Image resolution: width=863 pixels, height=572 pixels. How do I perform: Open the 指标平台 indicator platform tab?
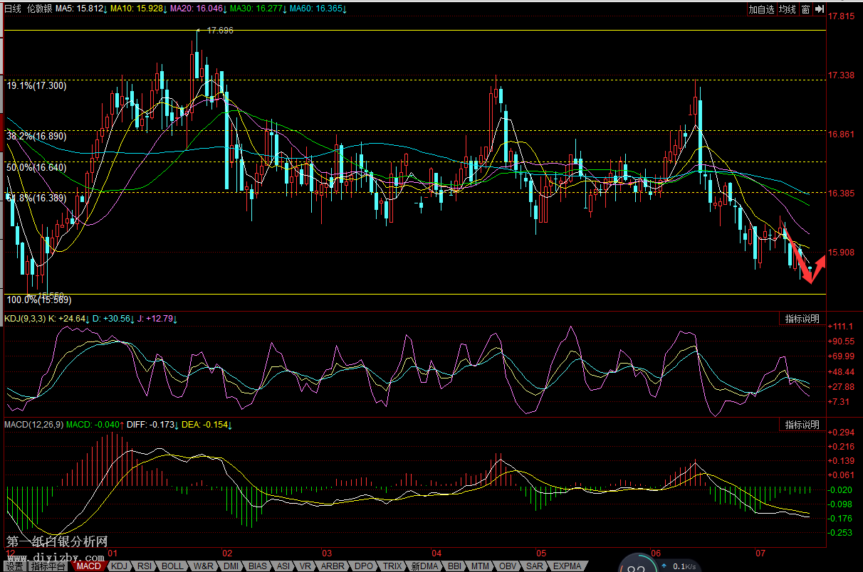[48, 566]
